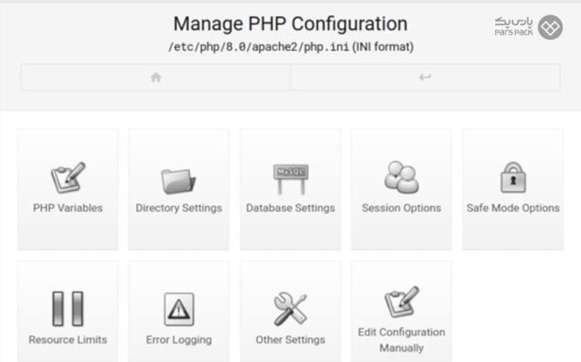Go to Directory Settings text link
The width and height of the screenshot is (581, 362).
(179, 209)
